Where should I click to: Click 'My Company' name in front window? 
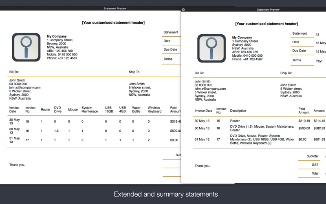coord(242,38)
